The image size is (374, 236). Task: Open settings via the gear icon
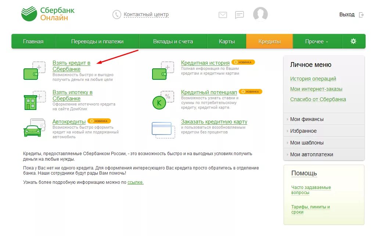(353, 41)
